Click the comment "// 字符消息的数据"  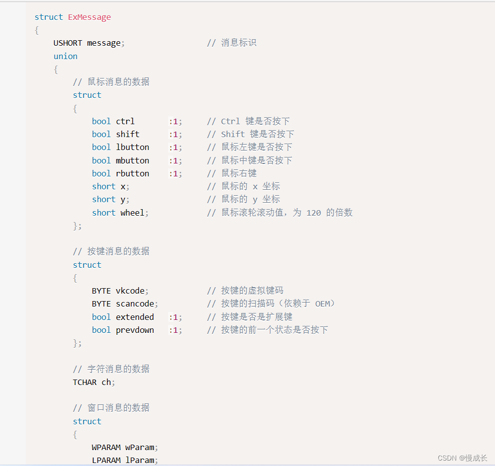click(x=111, y=369)
